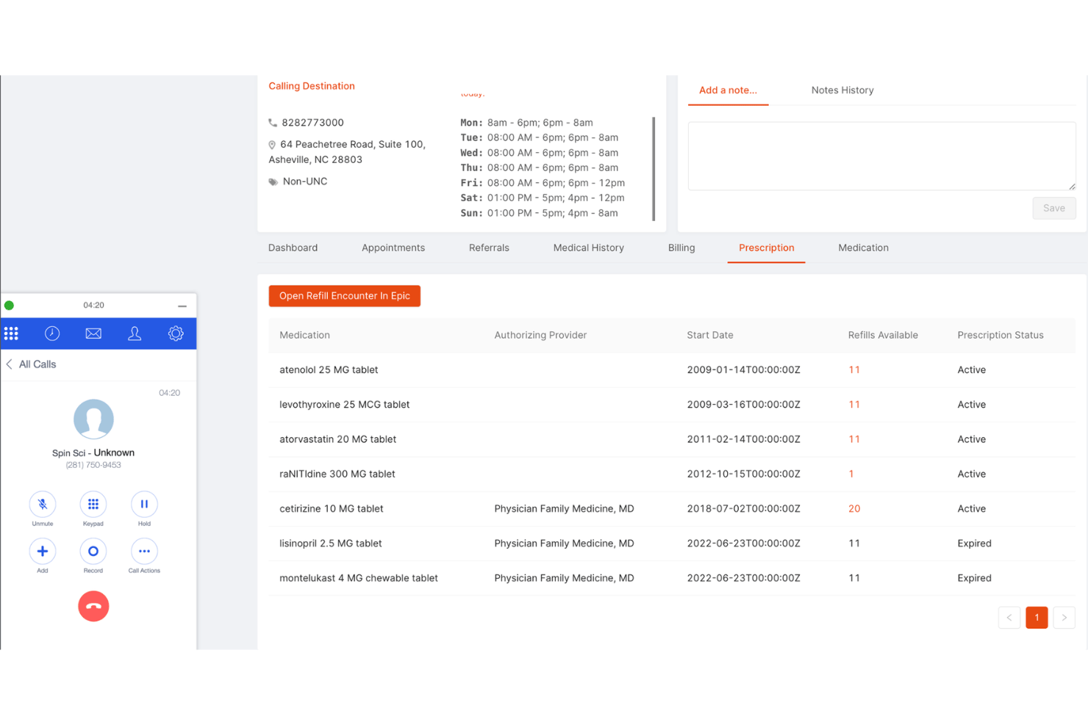This screenshot has width=1088, height=725.
Task: Open the Medical History tab
Action: pos(588,248)
